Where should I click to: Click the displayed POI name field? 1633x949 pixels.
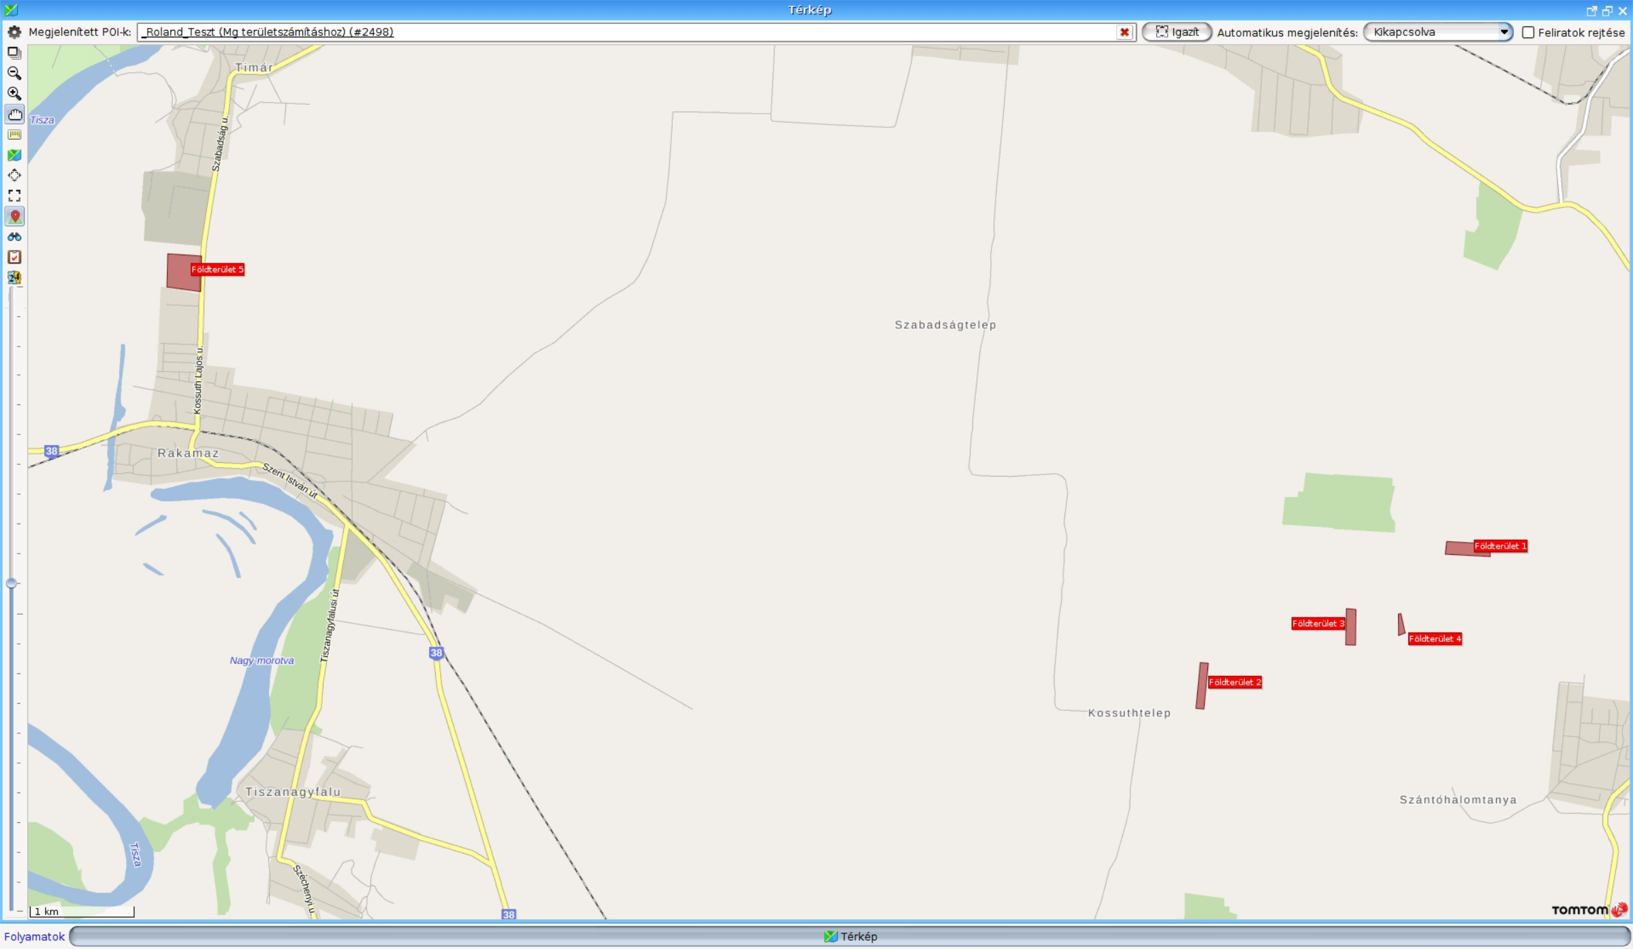pyautogui.click(x=613, y=32)
